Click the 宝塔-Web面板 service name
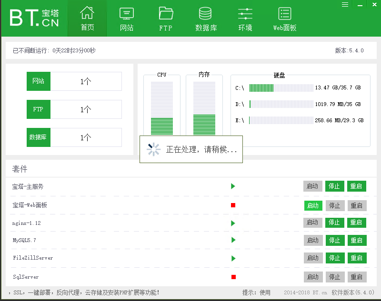 click(30, 205)
